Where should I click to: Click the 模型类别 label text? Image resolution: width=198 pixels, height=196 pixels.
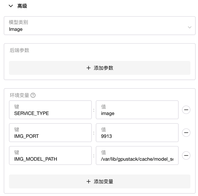point(18,22)
